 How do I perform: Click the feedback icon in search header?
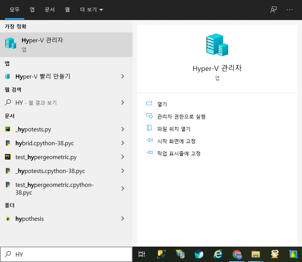tap(273, 9)
